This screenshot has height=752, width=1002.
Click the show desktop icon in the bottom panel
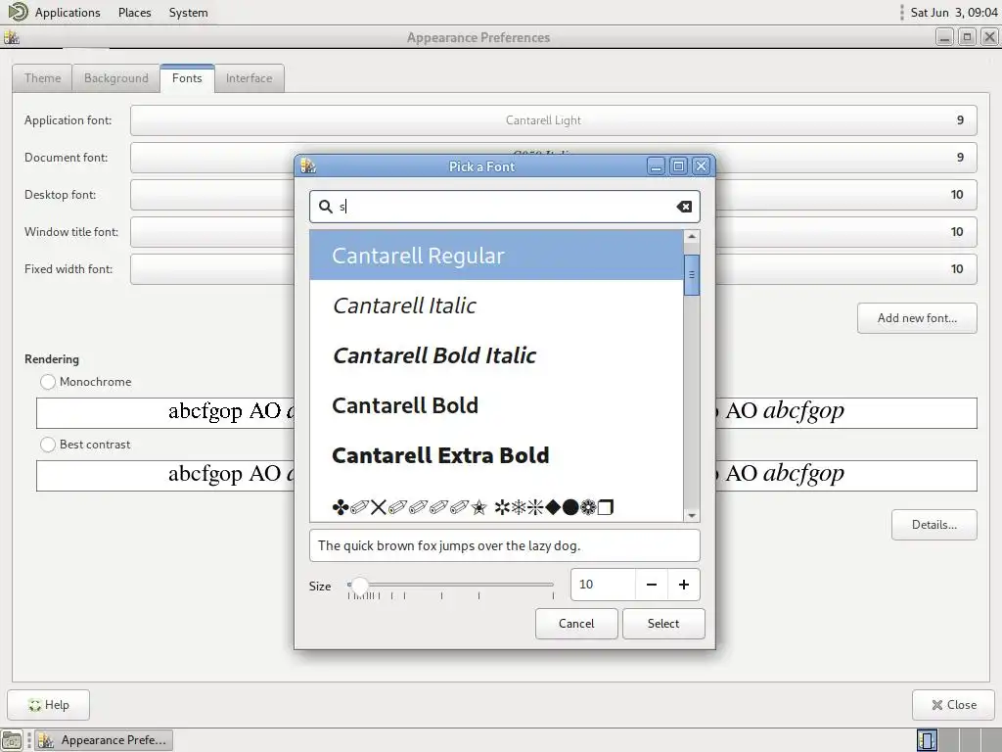(x=12, y=740)
